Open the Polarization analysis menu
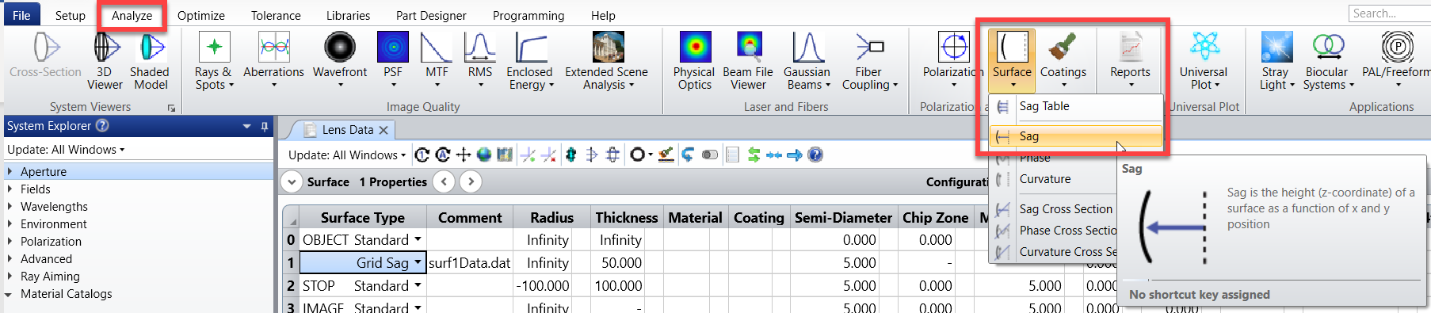The image size is (1431, 313). [953, 59]
